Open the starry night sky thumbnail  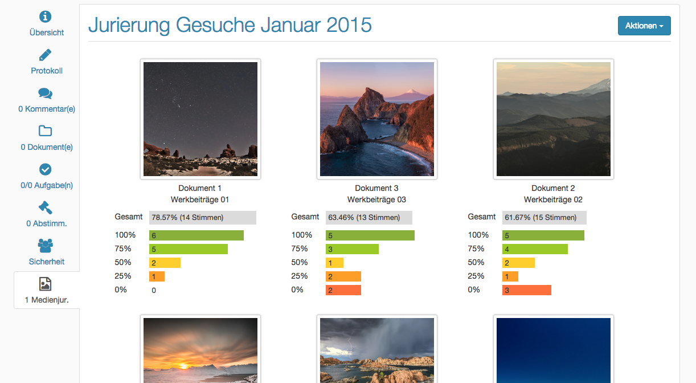click(x=200, y=119)
